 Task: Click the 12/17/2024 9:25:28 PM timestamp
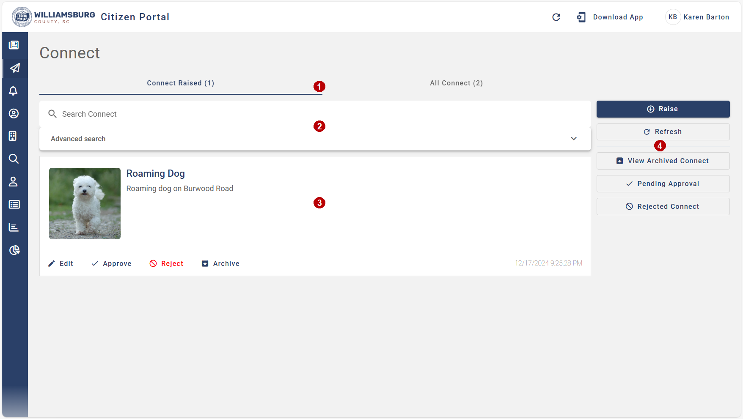(x=548, y=263)
